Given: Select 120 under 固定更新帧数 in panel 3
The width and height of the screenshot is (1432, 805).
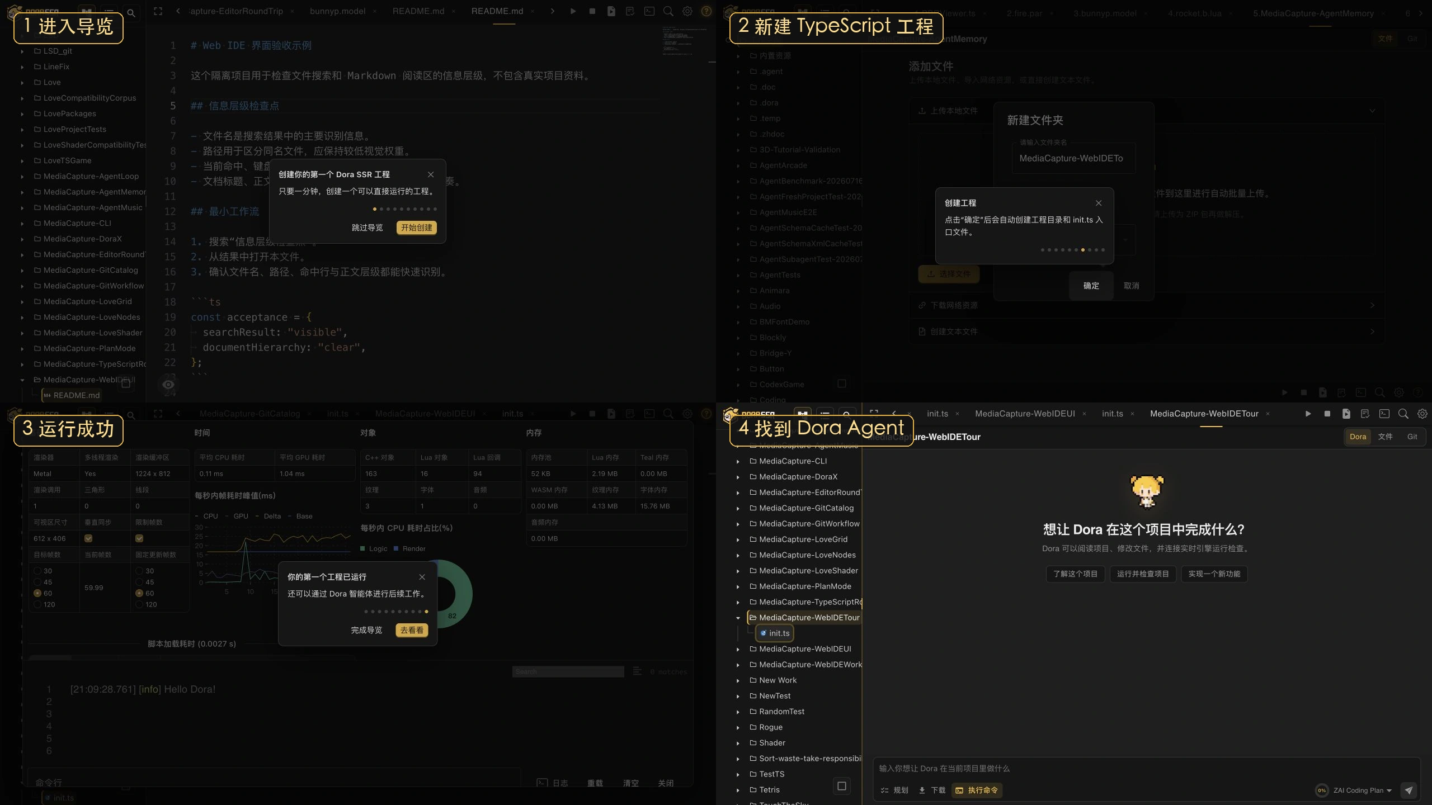Looking at the screenshot, I should click(x=139, y=604).
